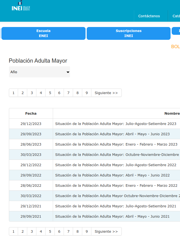Click Siguiente >> in bottom pagination
The image size is (180, 238).
106,232
